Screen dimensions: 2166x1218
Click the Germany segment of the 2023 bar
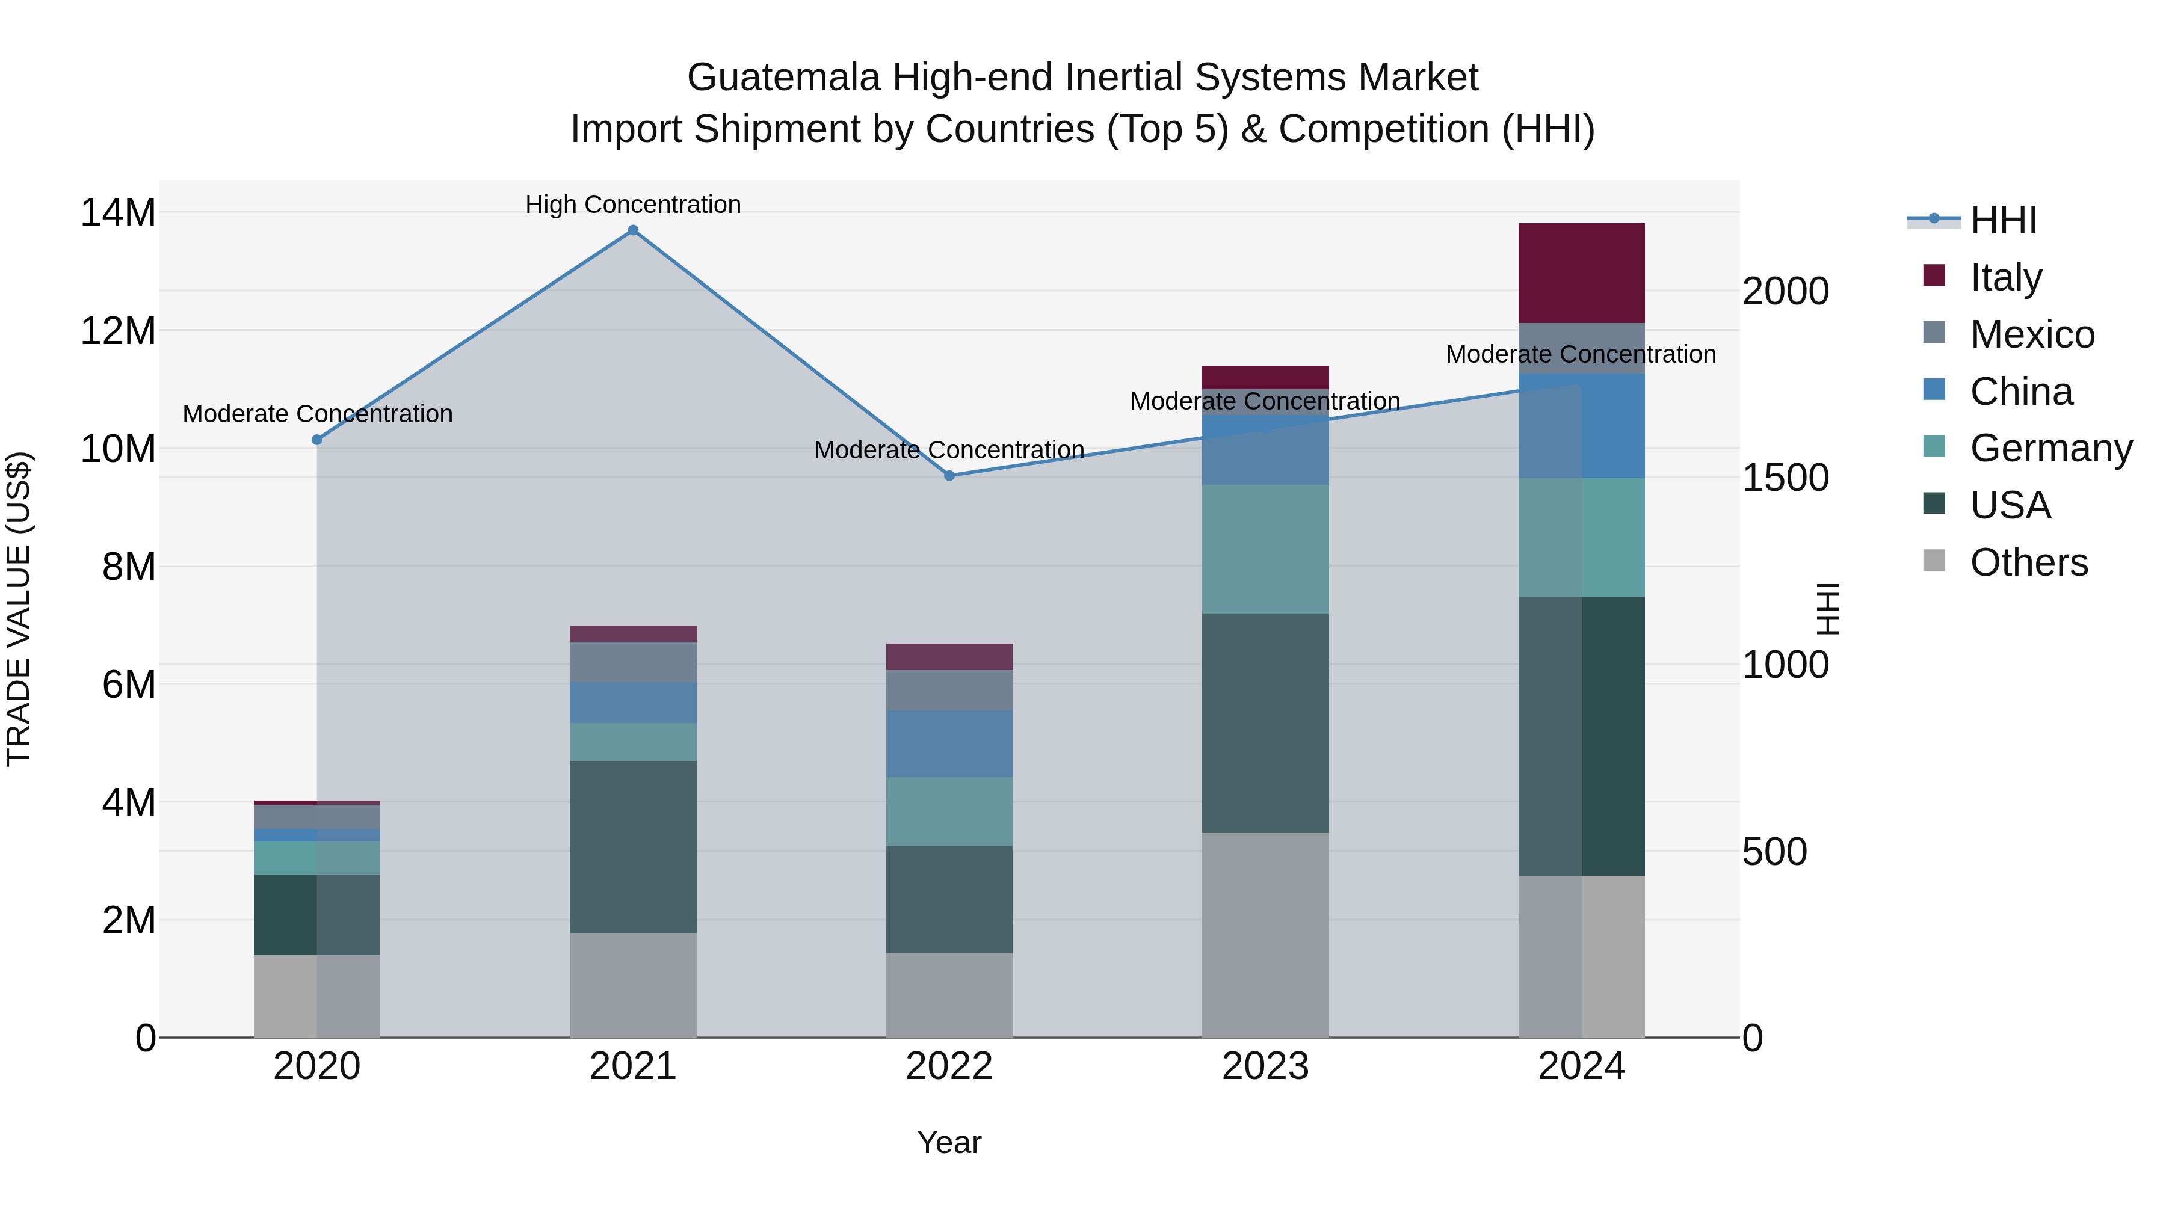(x=1265, y=550)
